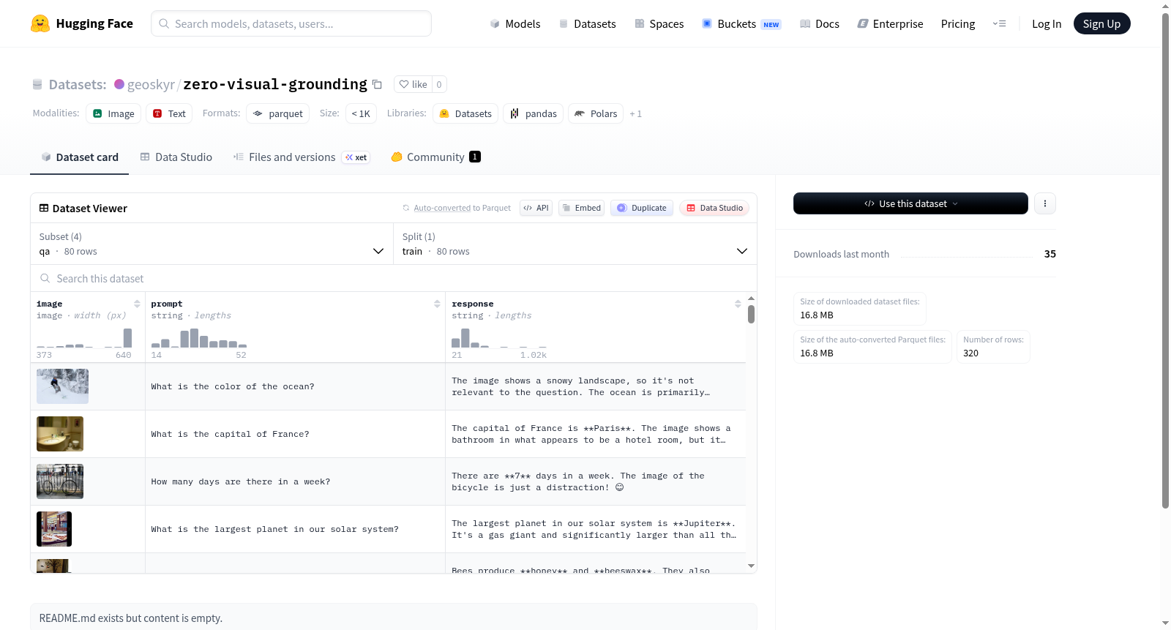Open the thumbnail in the largest planet row
Screen dimensions: 1171x630
click(x=54, y=529)
